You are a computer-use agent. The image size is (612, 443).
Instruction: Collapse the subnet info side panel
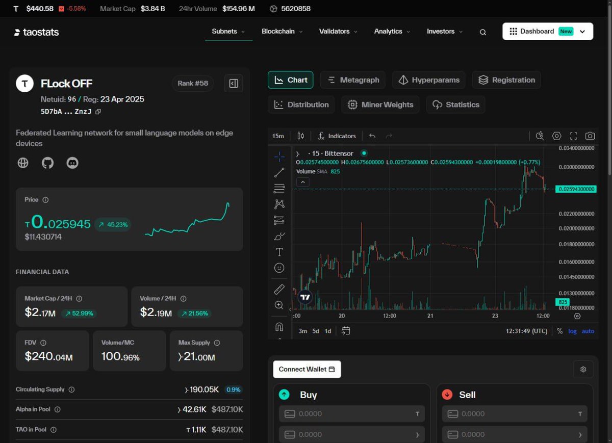coord(234,83)
